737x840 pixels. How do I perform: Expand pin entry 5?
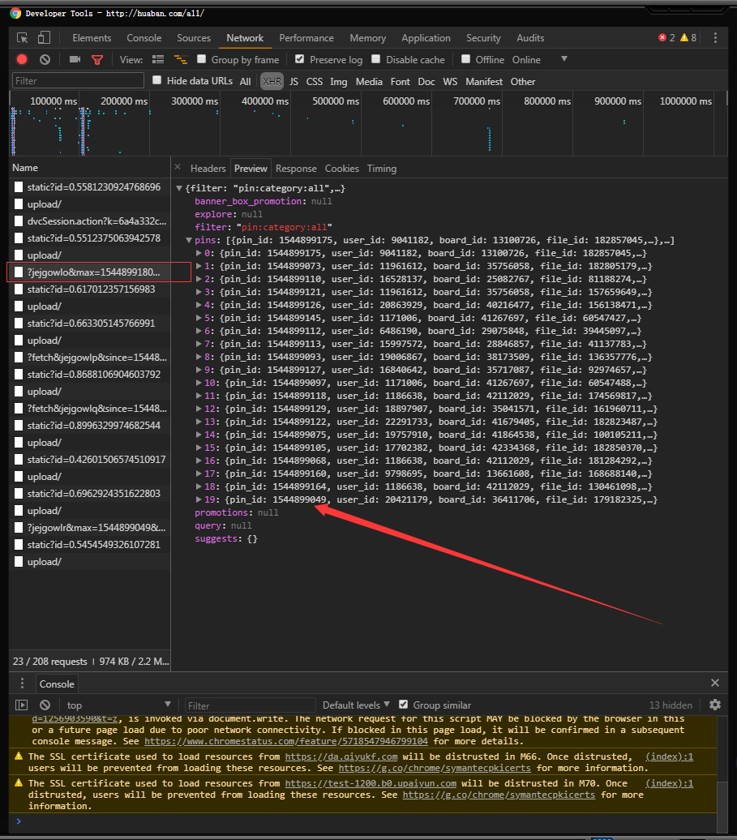click(199, 318)
